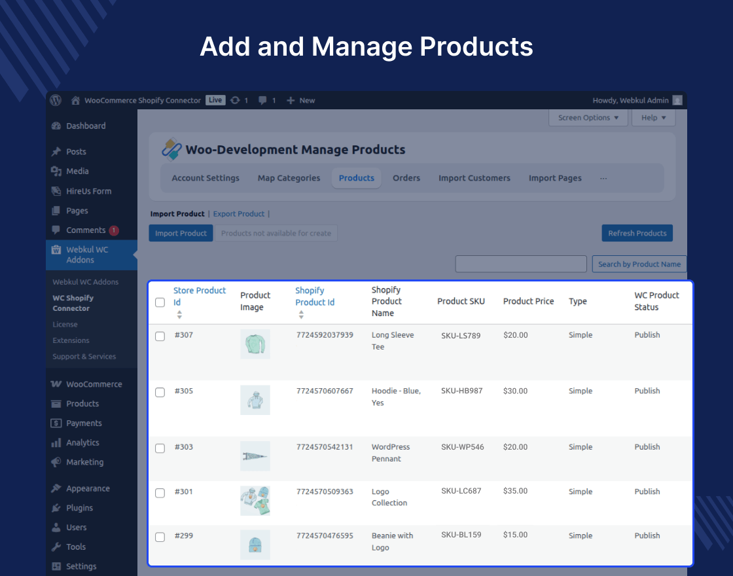Screen dimensions: 733x576
Task: Open the Account Settings tab
Action: [x=206, y=178]
